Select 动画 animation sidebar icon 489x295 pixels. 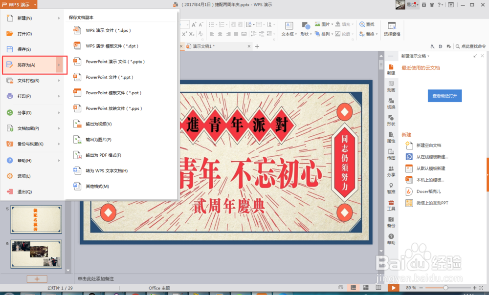pyautogui.click(x=391, y=86)
